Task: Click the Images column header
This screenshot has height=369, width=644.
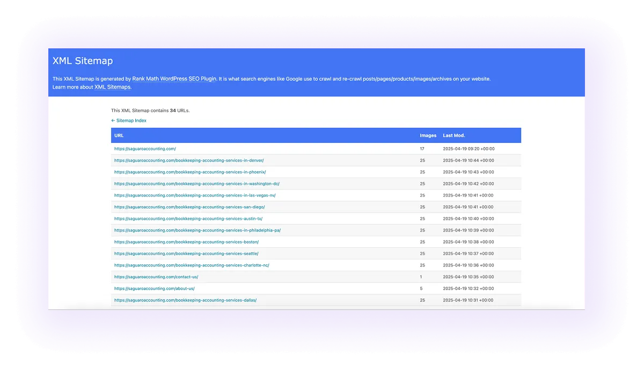Action: pos(428,135)
